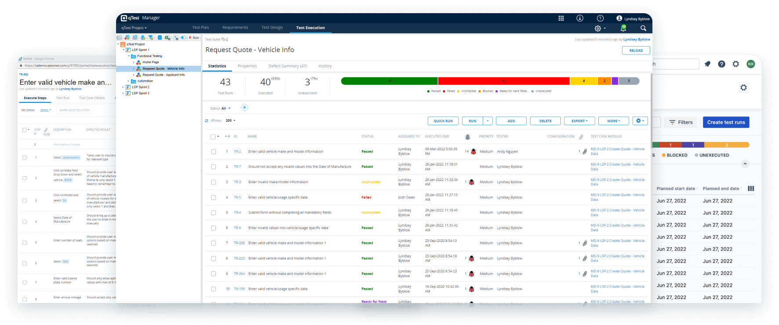Open the attachment paperclip on row TR-206
Screen dimensions: 779x325
click(x=585, y=243)
